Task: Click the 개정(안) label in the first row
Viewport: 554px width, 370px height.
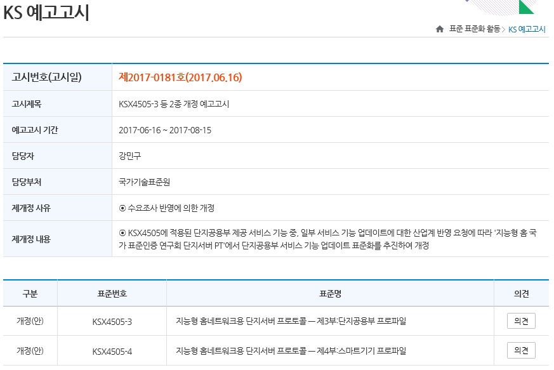Action: (31, 320)
